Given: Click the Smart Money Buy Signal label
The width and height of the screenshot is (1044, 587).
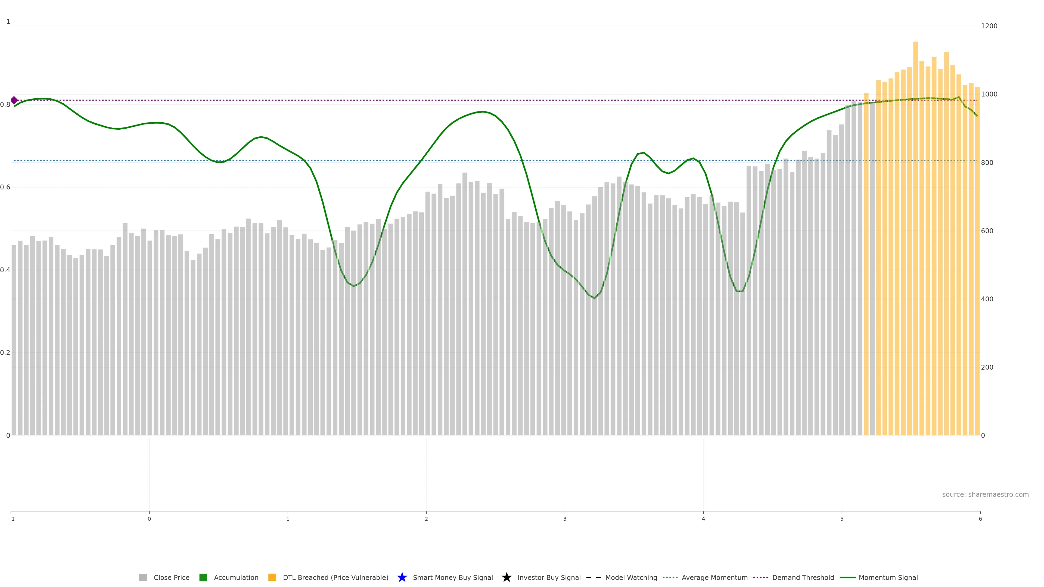Looking at the screenshot, I should (453, 577).
